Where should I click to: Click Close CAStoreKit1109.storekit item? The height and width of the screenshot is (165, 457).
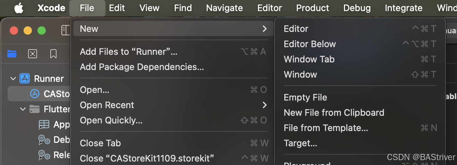(147, 158)
